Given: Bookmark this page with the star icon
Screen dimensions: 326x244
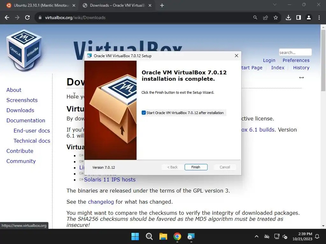Looking at the screenshot, I should 276,18.
